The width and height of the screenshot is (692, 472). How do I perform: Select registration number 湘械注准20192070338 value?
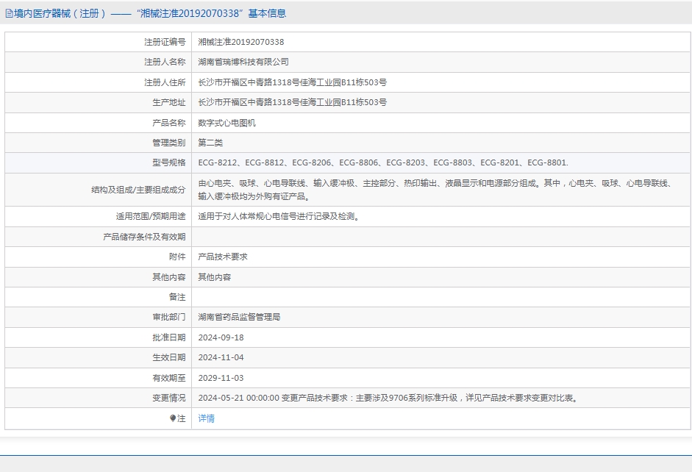click(241, 42)
